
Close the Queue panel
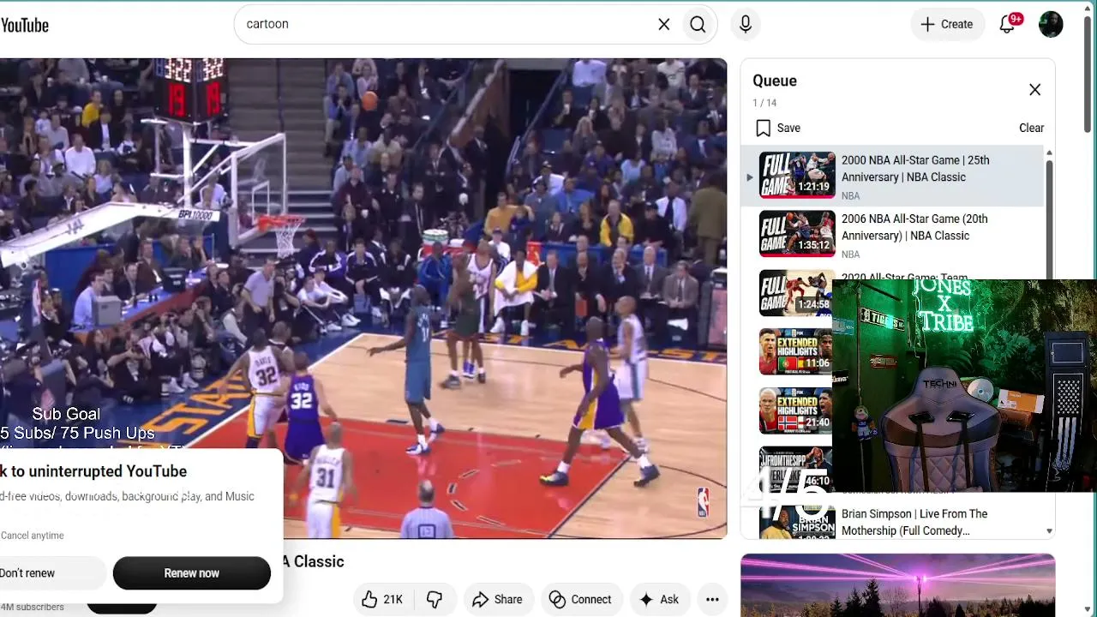coord(1034,90)
